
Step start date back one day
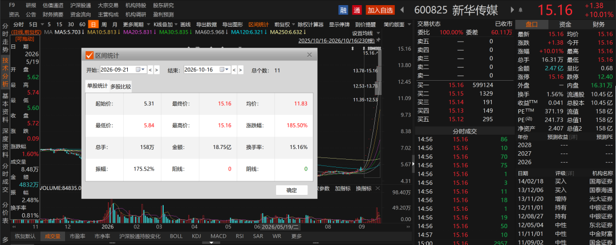pyautogui.click(x=151, y=70)
